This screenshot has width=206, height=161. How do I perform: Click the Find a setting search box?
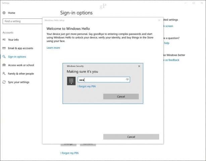22,21
